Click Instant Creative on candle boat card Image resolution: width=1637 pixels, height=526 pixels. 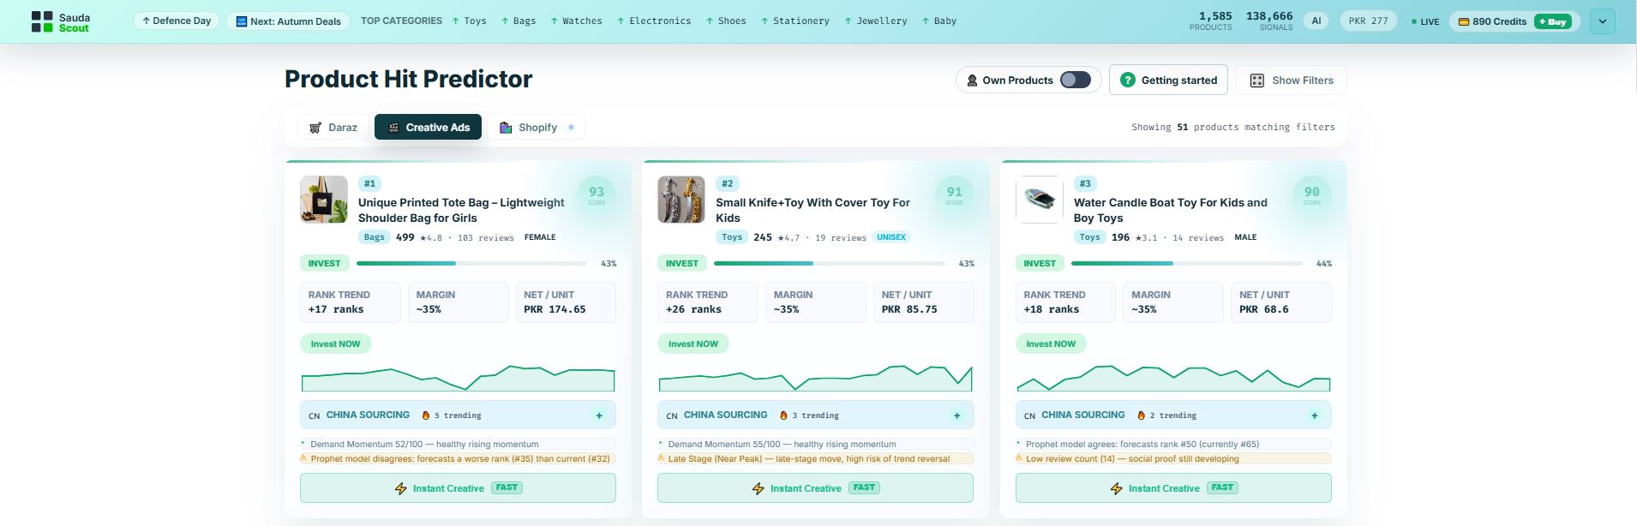(x=1173, y=487)
